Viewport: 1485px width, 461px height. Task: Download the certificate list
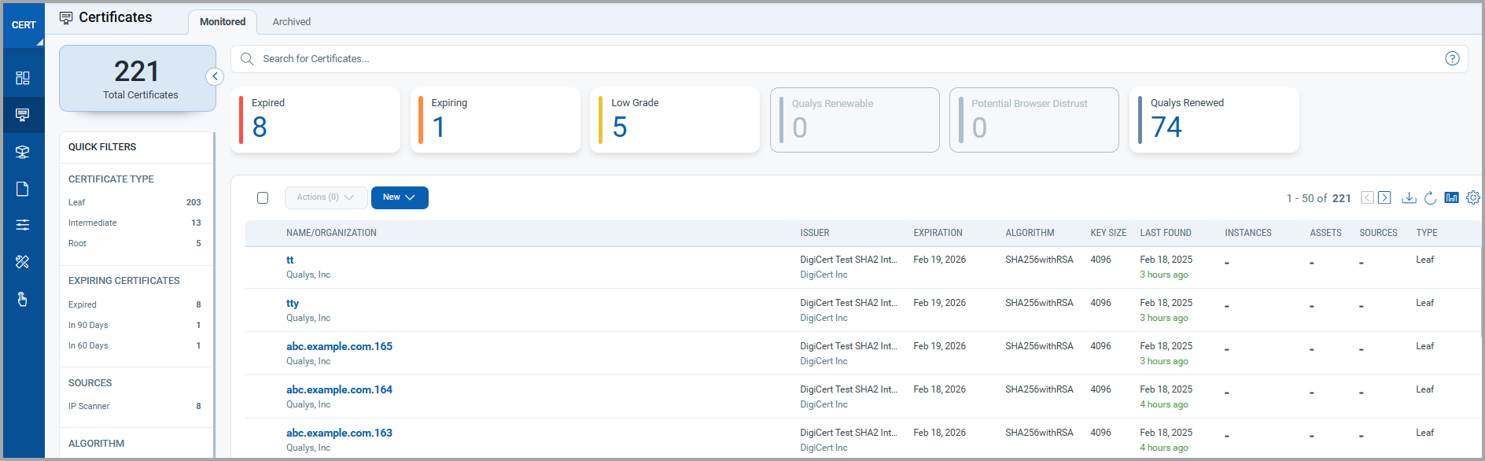click(1409, 197)
